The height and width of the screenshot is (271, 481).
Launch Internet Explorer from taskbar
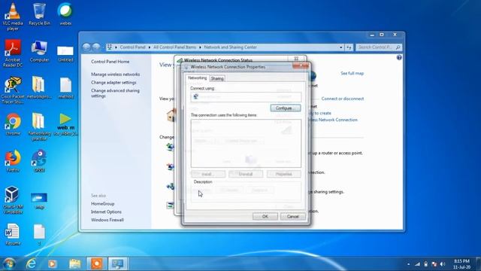31,263
